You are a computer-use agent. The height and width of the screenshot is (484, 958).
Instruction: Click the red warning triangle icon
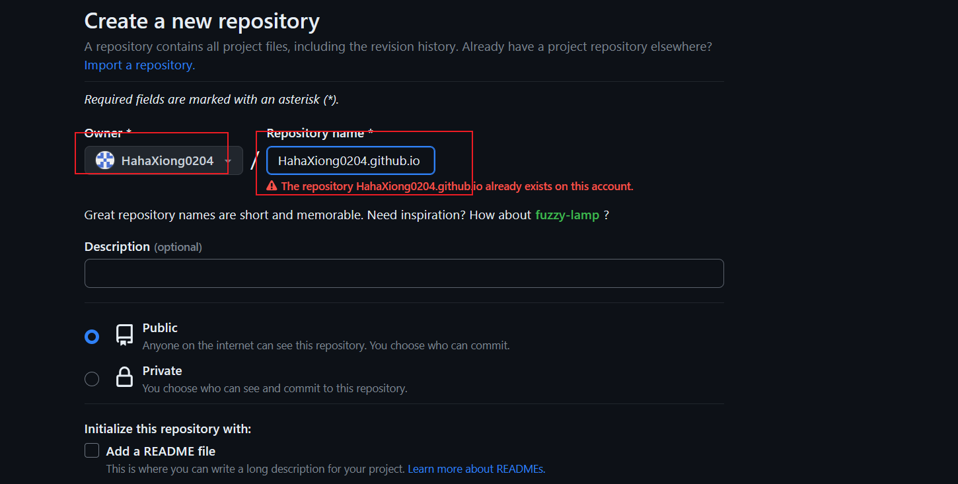click(x=272, y=186)
